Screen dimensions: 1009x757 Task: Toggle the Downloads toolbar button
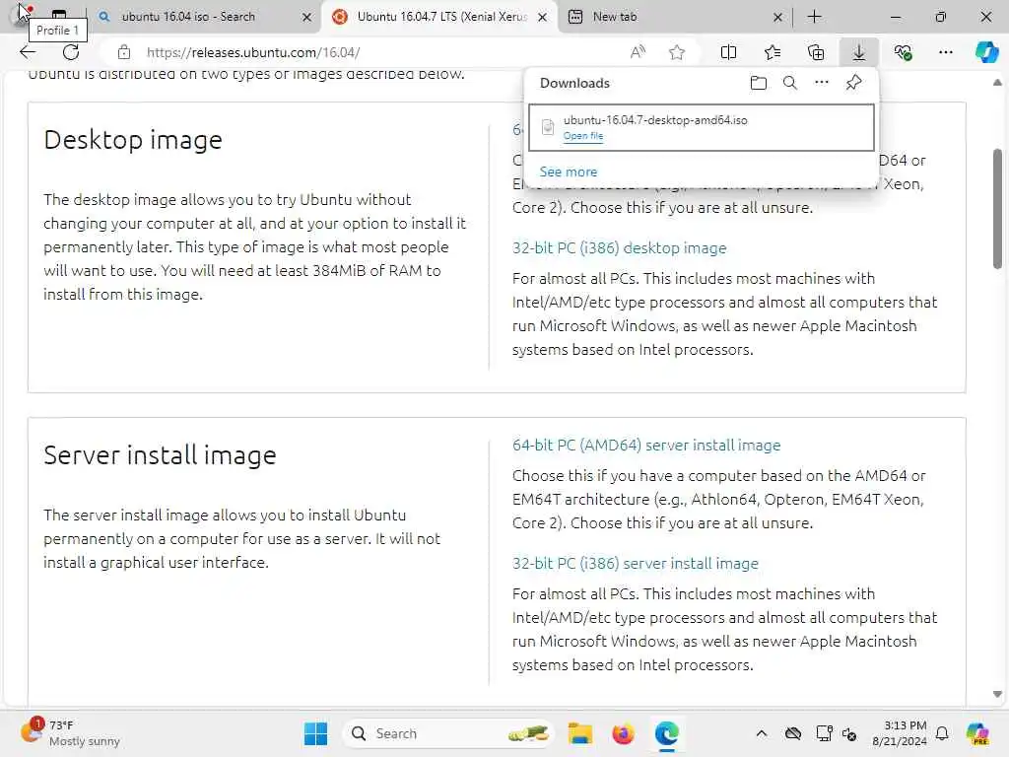coord(859,52)
